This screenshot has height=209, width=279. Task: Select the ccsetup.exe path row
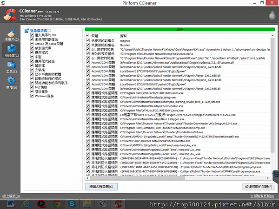tap(178, 98)
